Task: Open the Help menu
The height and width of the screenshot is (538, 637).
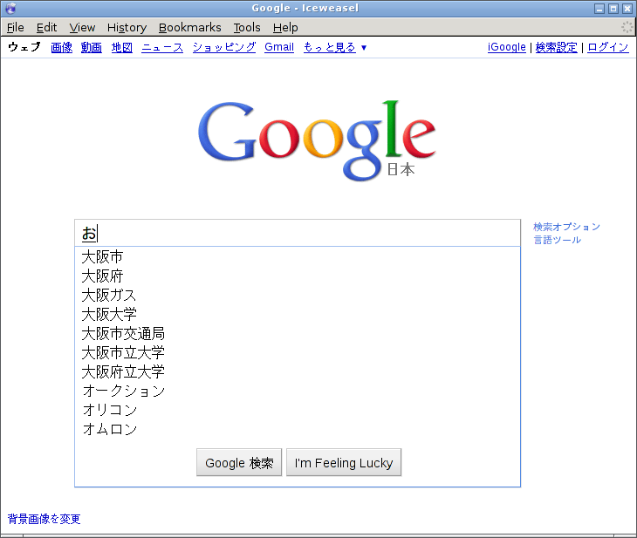Action: [x=285, y=28]
